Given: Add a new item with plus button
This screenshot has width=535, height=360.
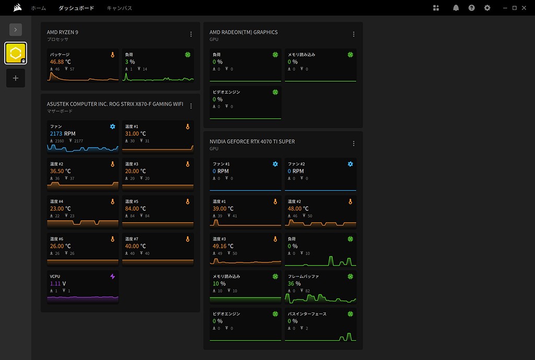Looking at the screenshot, I should (16, 78).
